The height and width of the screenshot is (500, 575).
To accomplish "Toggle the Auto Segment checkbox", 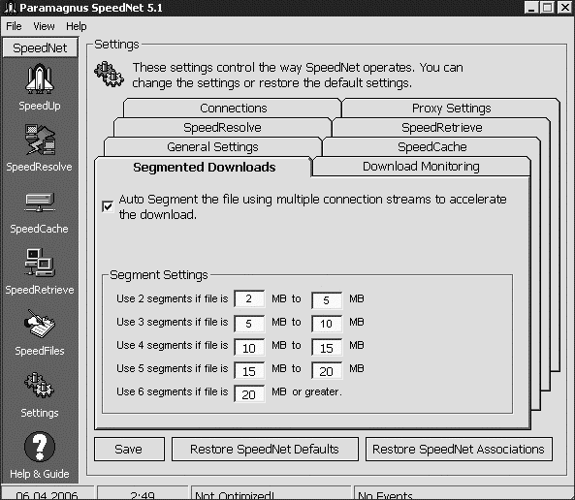I will click(108, 206).
